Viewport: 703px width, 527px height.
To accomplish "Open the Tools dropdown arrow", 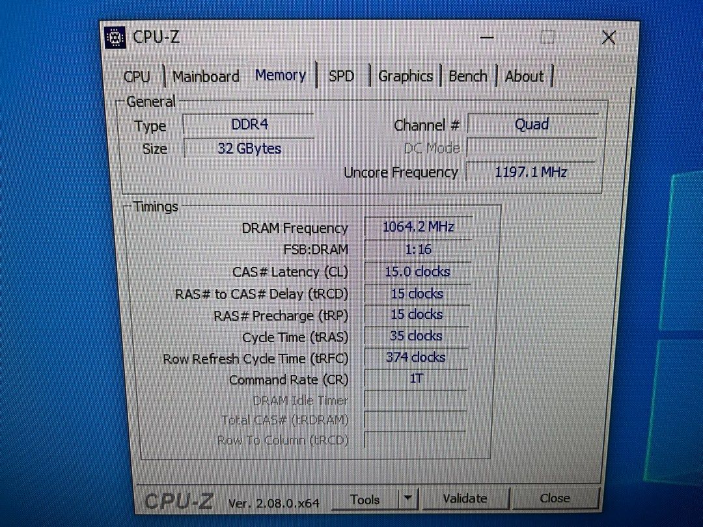I will pyautogui.click(x=409, y=498).
